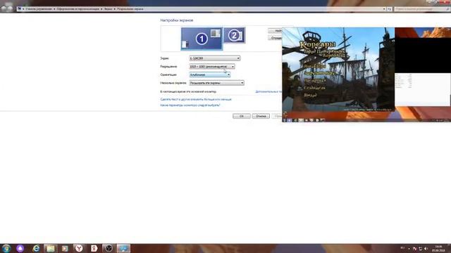Open the Ориентация orientation dropdown
The height and width of the screenshot is (253, 451).
210,74
